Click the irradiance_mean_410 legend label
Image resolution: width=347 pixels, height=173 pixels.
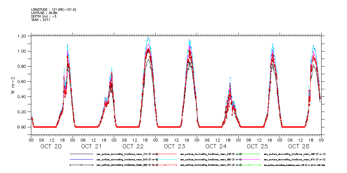point(127,154)
